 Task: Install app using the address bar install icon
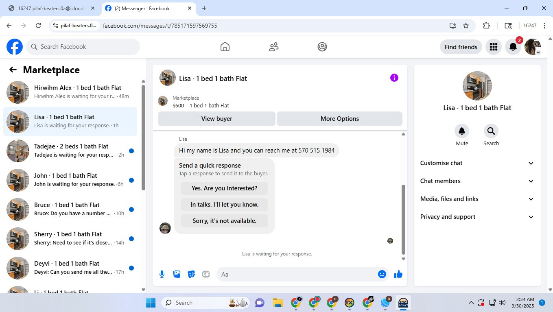pos(453,26)
